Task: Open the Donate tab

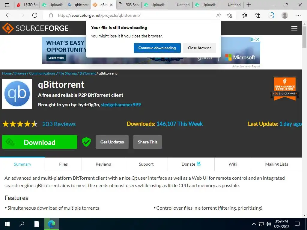Action: (191, 164)
